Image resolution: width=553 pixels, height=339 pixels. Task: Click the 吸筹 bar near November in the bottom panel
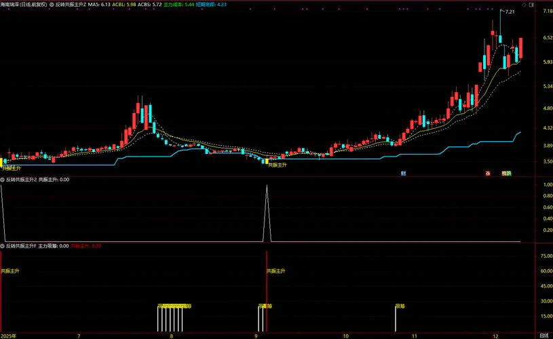396,319
